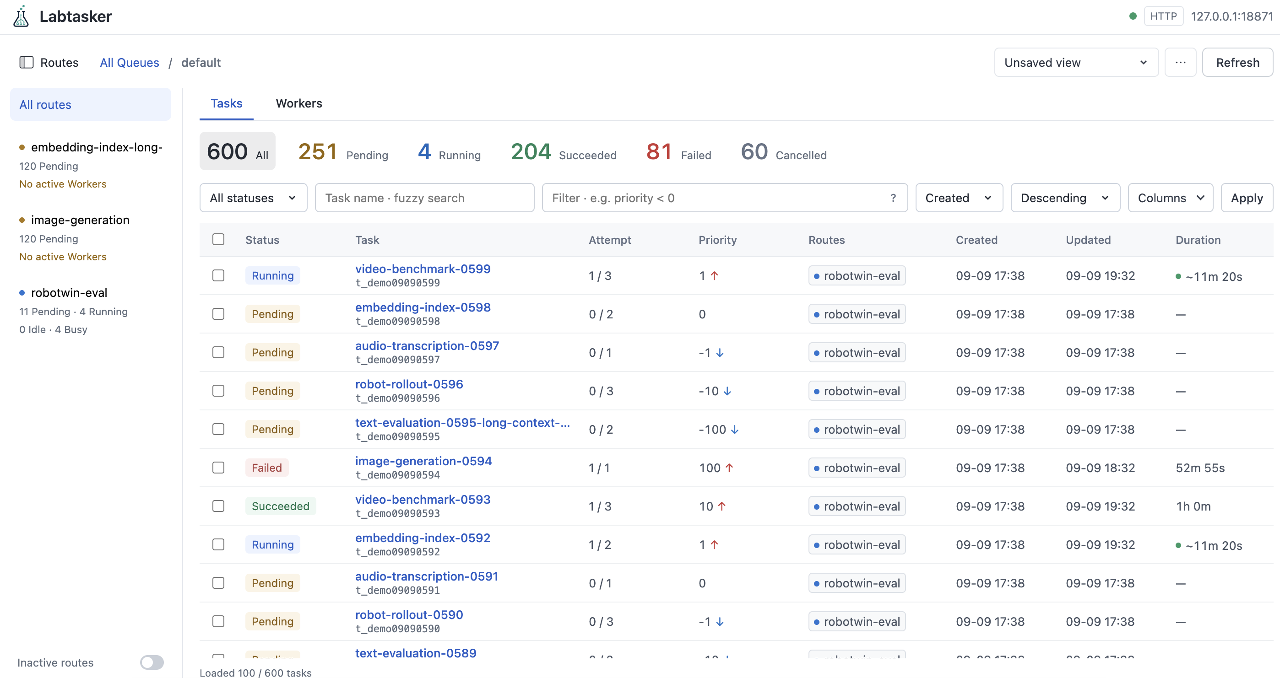This screenshot has height=678, width=1280.
Task: Click the green connection status dot
Action: point(1133,16)
